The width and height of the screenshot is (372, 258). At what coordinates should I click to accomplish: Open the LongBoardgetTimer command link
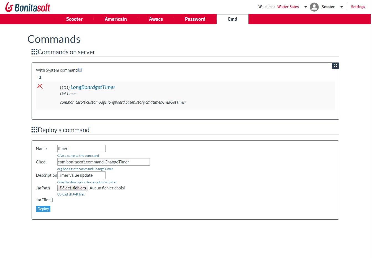point(93,87)
